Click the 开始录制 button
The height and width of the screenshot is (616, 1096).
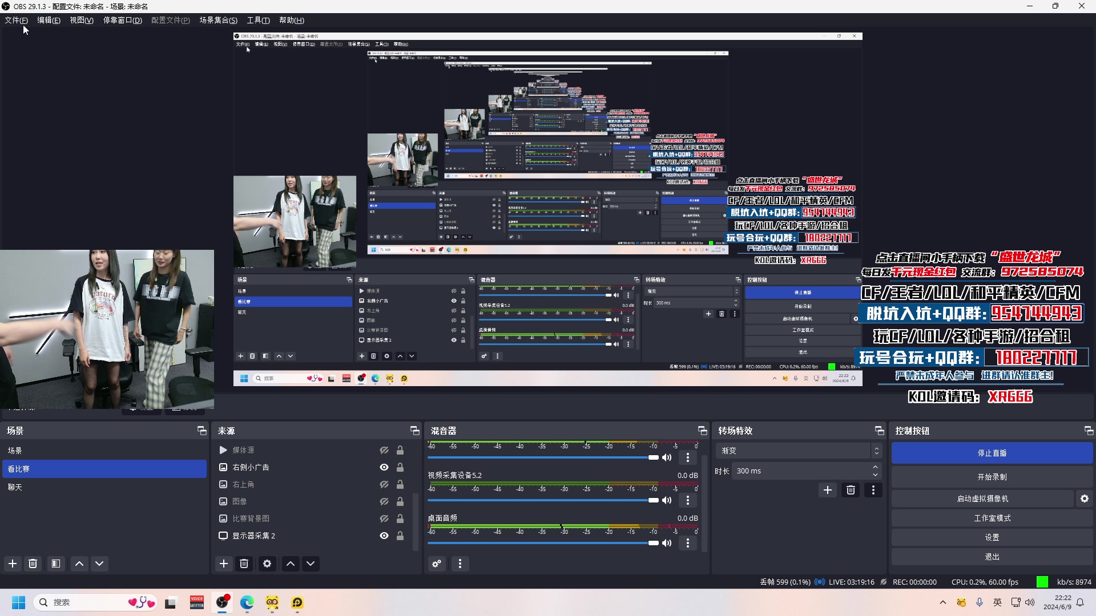992,477
